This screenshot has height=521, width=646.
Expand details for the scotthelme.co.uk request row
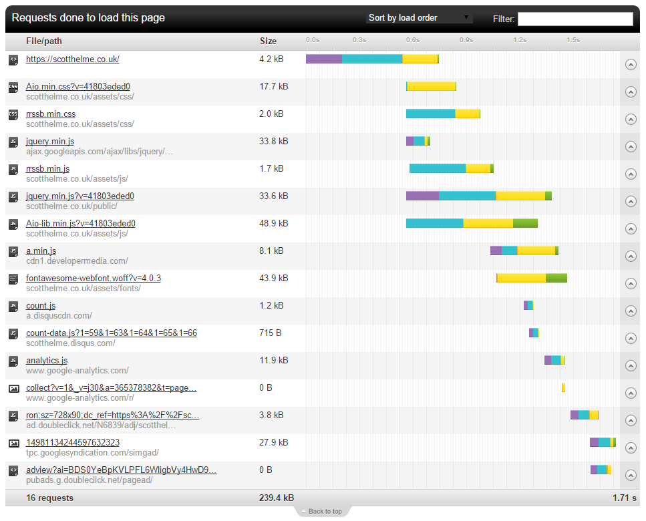coord(630,64)
